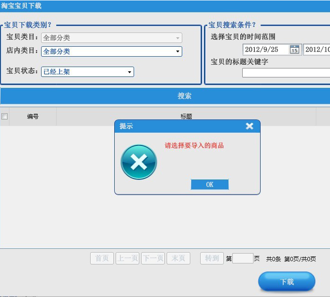Click the 选择宝贝的时间范围 label

click(x=243, y=37)
